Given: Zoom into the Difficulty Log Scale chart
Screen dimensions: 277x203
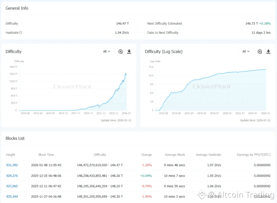Looking at the screenshot, I should [x=260, y=51].
